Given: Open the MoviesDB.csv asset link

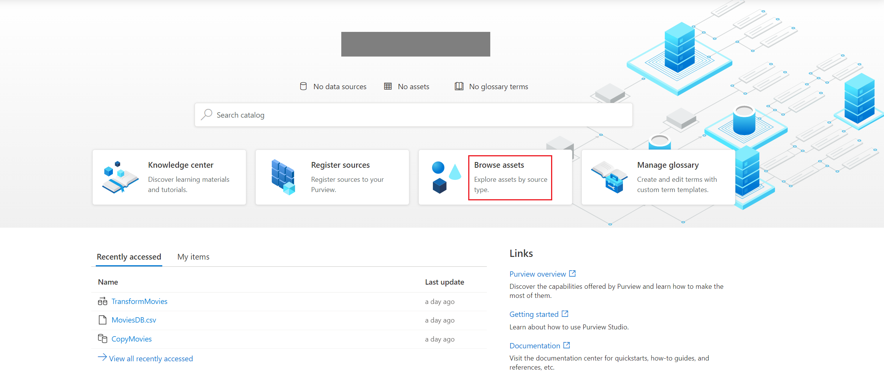Looking at the screenshot, I should [134, 320].
